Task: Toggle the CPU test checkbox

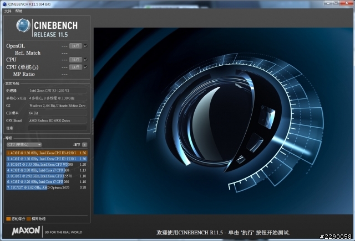Action: pos(85,60)
